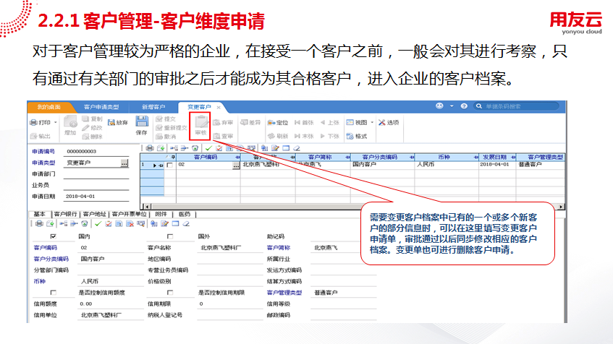Image resolution: width=613 pixels, height=344 pixels.
Task: Click the printer icon above the customer grid
Action: pos(150,148)
